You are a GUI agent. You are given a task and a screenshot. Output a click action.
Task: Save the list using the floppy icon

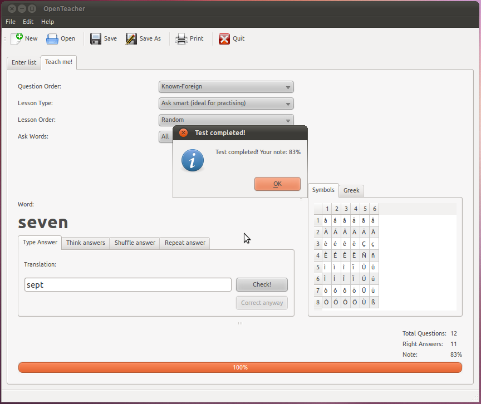click(x=96, y=38)
